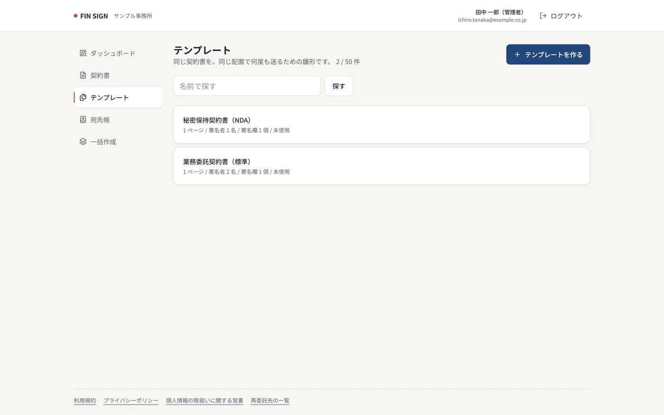Click the 署名者 2 名 details line
This screenshot has height=415, width=664.
point(236,172)
